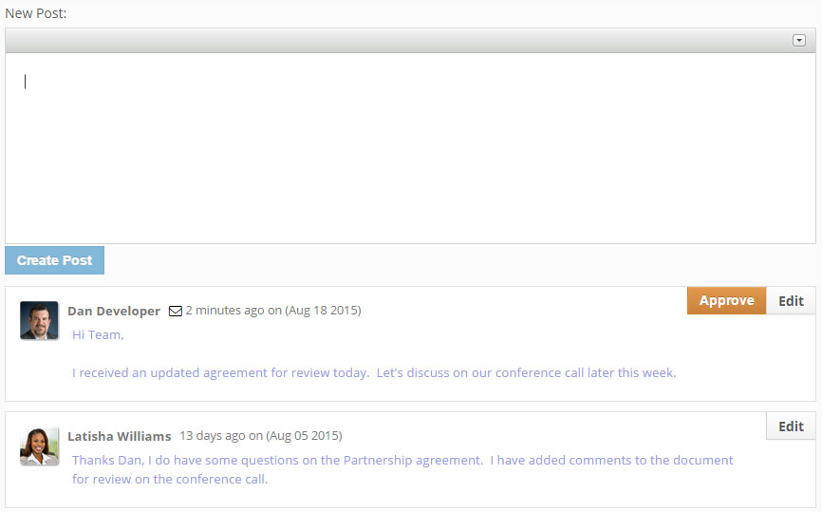Edit Dan Developer's post
This screenshot has width=822, height=512.
tap(791, 300)
